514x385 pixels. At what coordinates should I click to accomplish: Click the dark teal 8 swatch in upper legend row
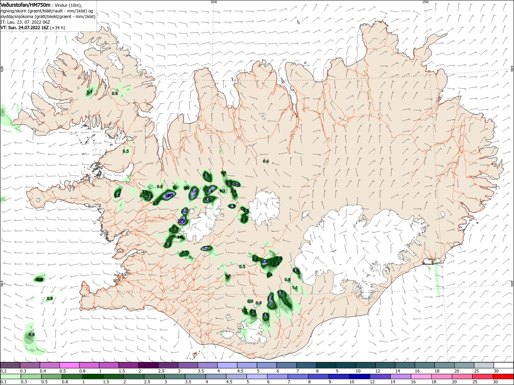pos(326,365)
